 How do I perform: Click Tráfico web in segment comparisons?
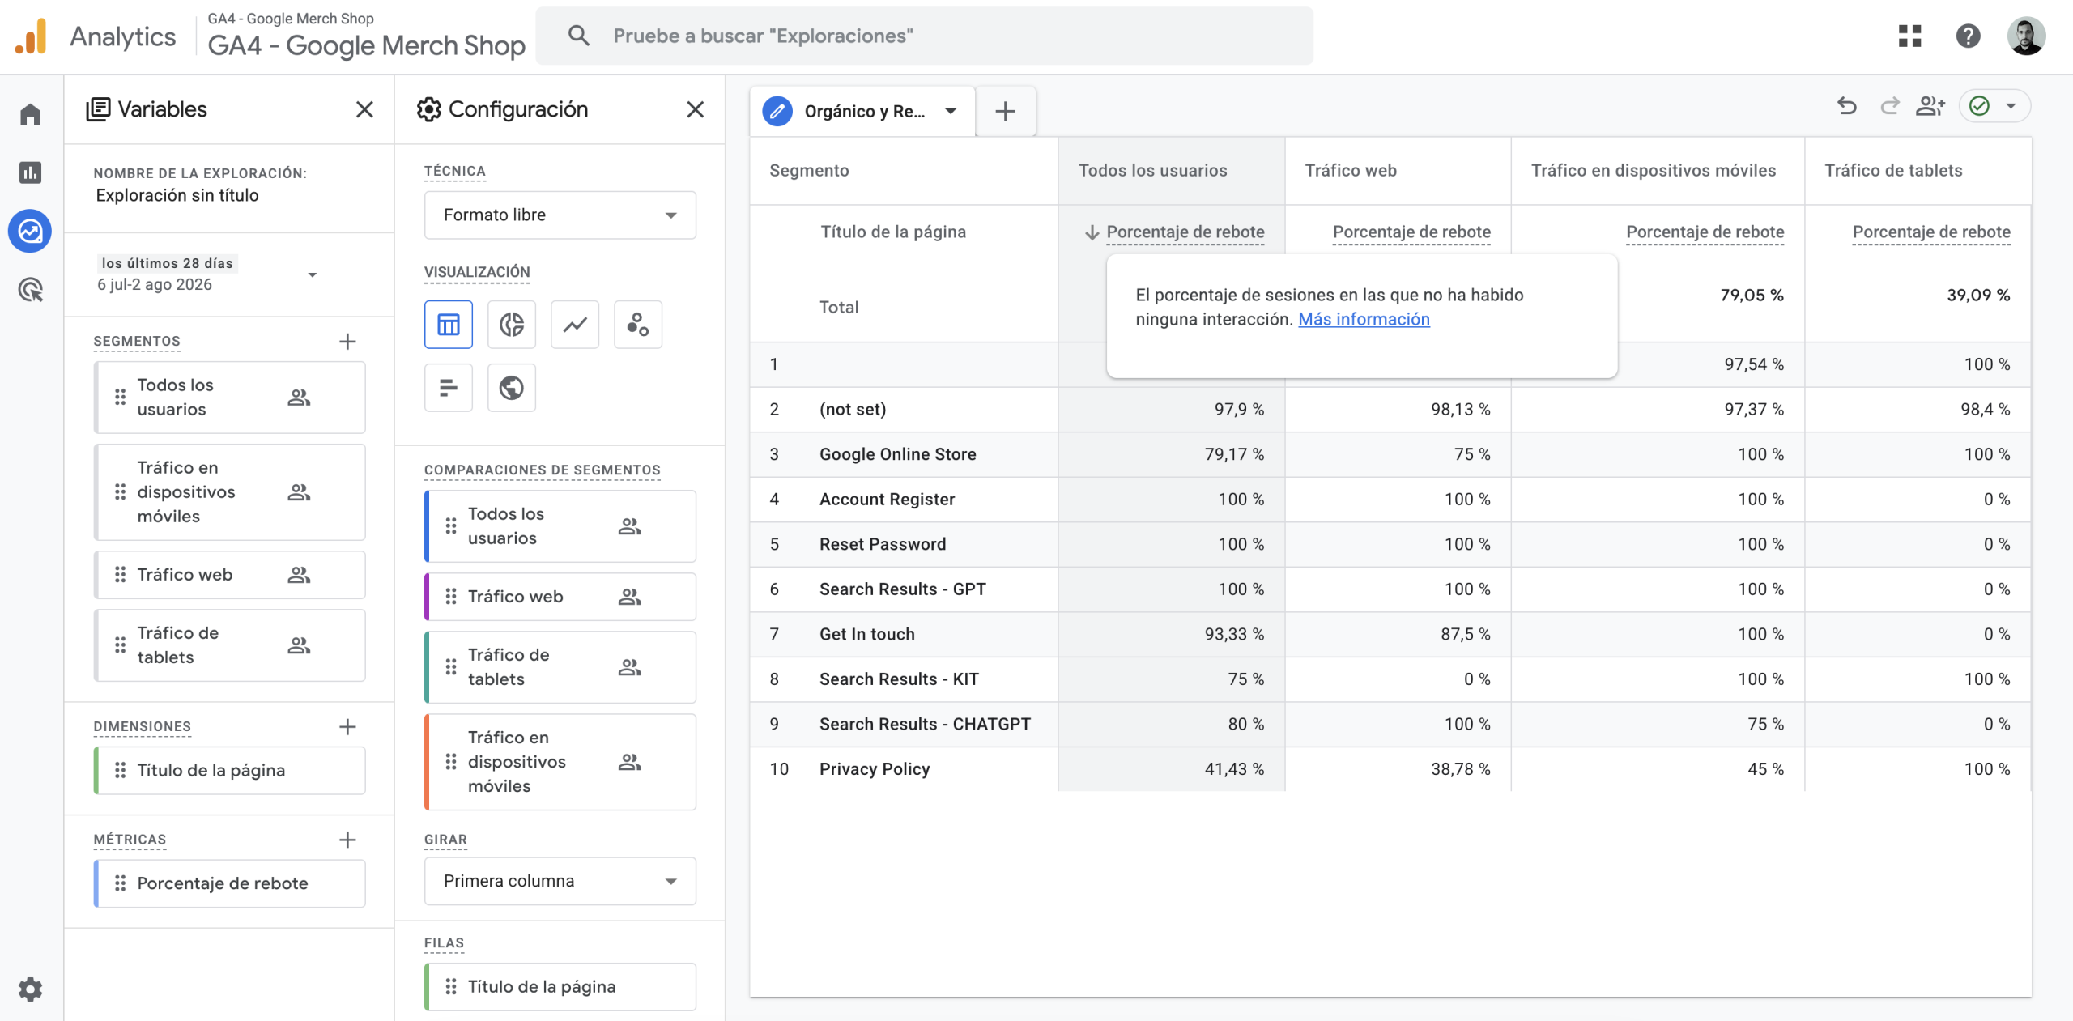coord(560,597)
